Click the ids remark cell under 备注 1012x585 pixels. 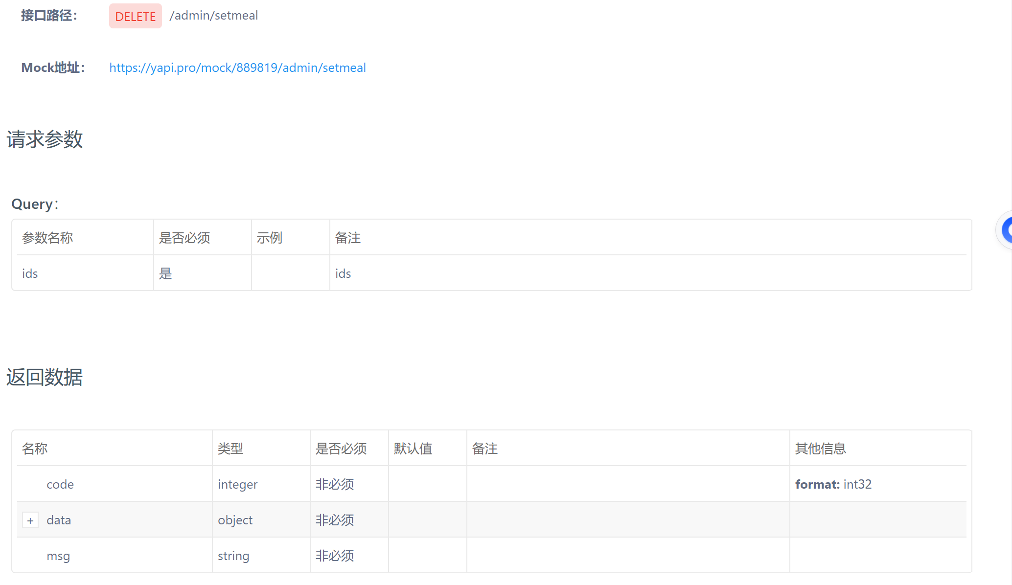[343, 273]
